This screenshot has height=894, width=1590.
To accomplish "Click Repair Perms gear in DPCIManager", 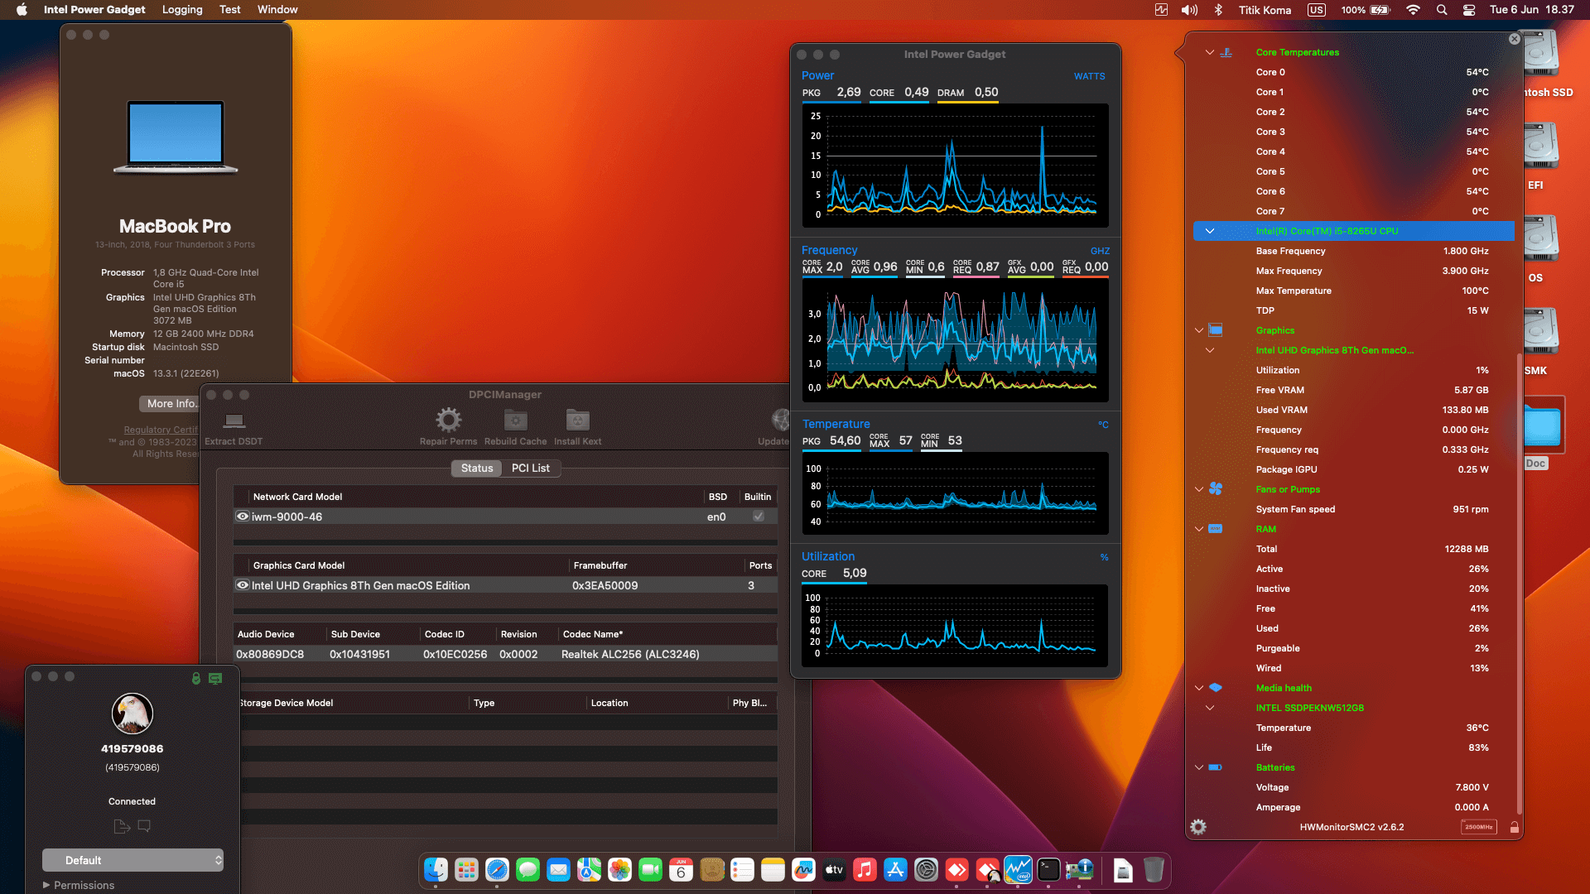I will pyautogui.click(x=448, y=427).
